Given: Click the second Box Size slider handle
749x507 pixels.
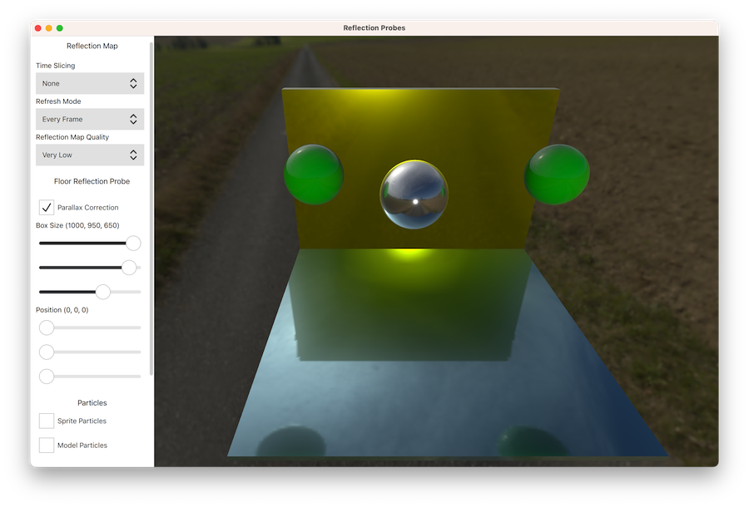Looking at the screenshot, I should 129,268.
